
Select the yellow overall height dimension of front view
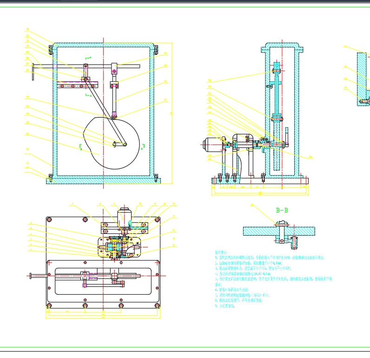(172, 113)
